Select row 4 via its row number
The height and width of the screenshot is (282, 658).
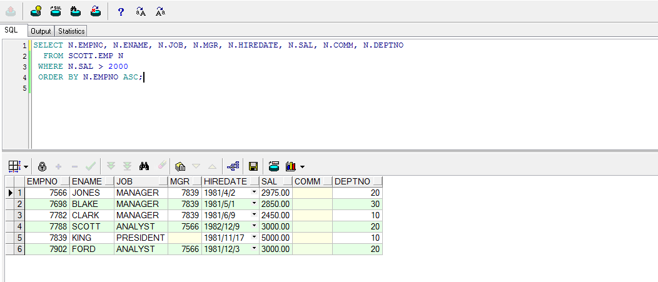coord(19,226)
